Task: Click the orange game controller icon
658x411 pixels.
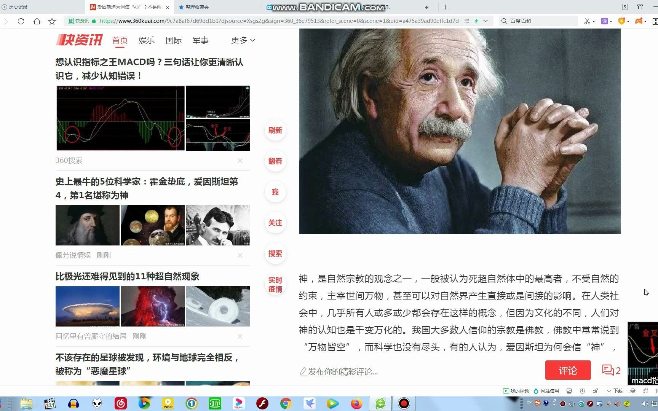Action: (639, 21)
